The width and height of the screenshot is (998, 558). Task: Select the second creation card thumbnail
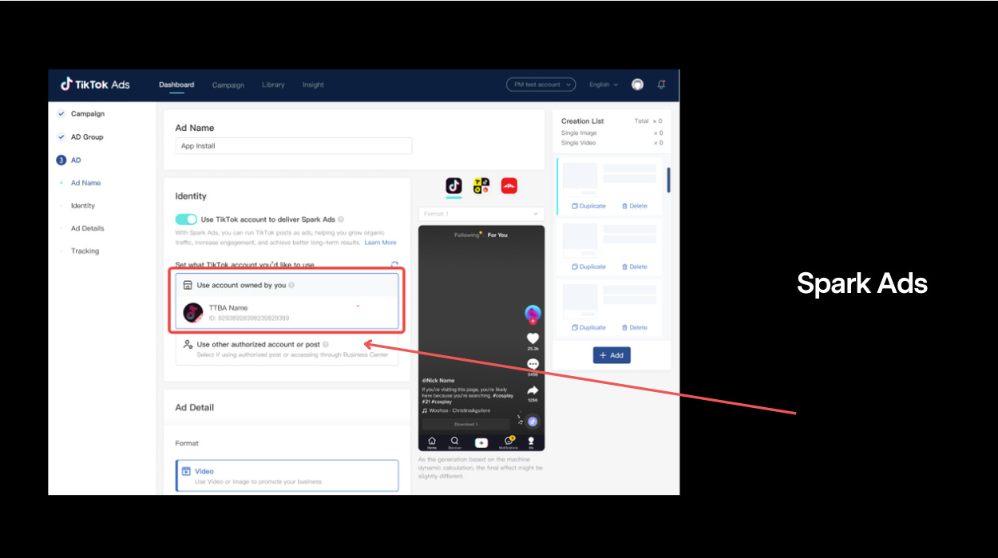pos(580,240)
